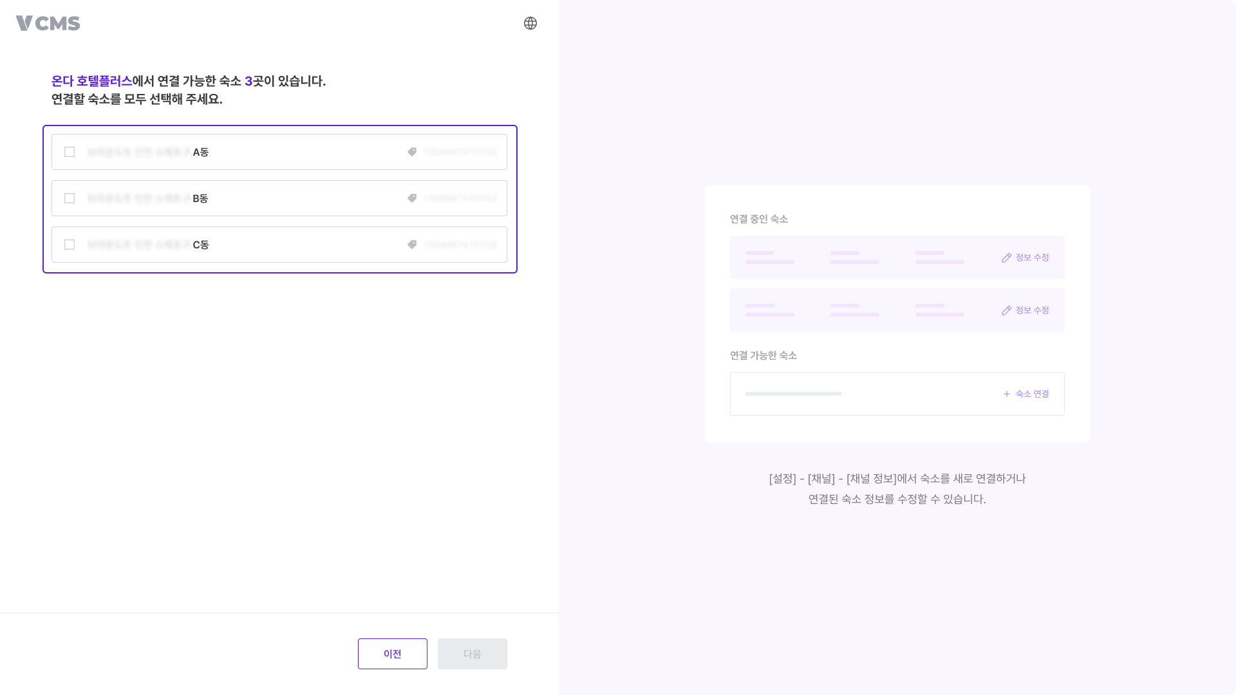Click the tag icon in the C동 row
Screen dimensions: 1236x695
(x=413, y=245)
